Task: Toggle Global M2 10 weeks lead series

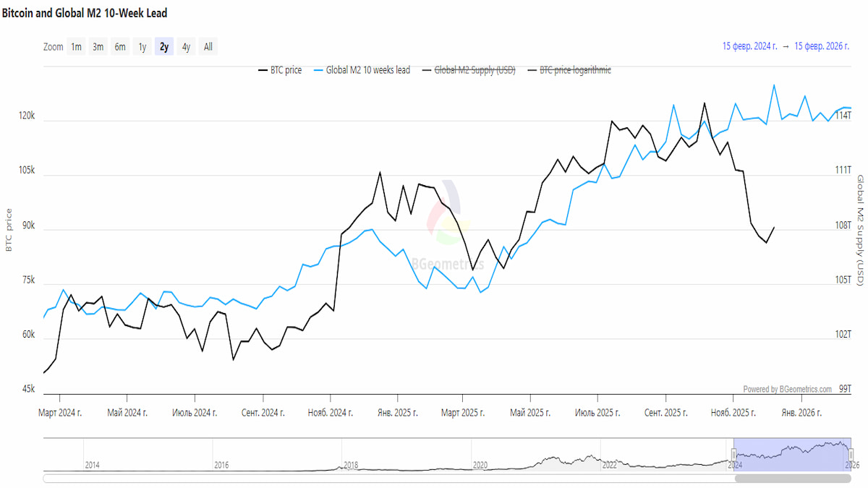Action: click(x=367, y=70)
